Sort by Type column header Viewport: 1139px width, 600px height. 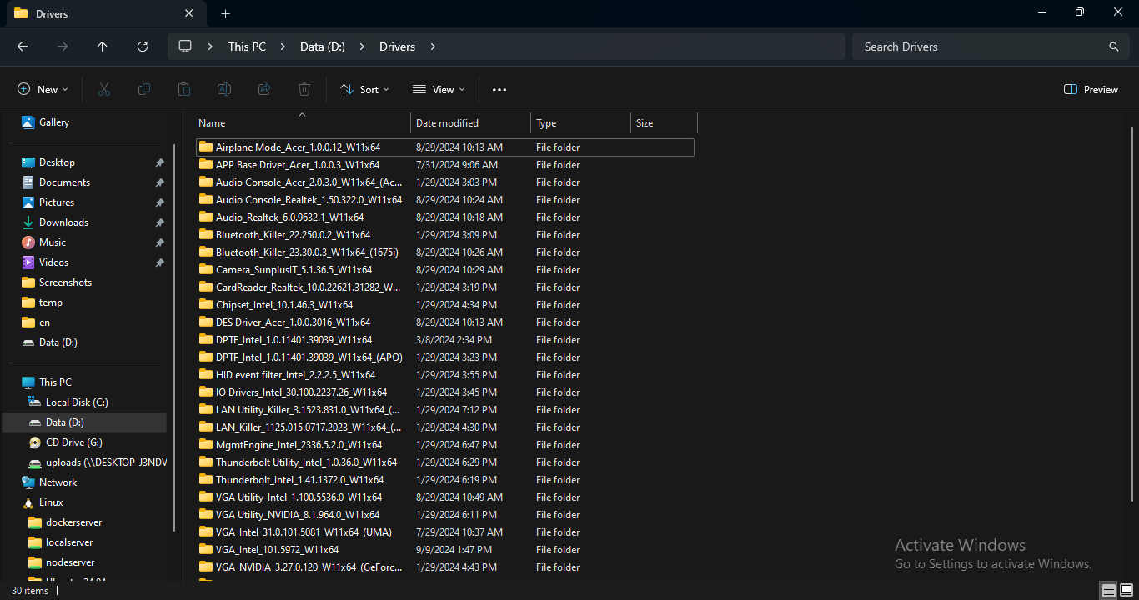click(x=580, y=123)
